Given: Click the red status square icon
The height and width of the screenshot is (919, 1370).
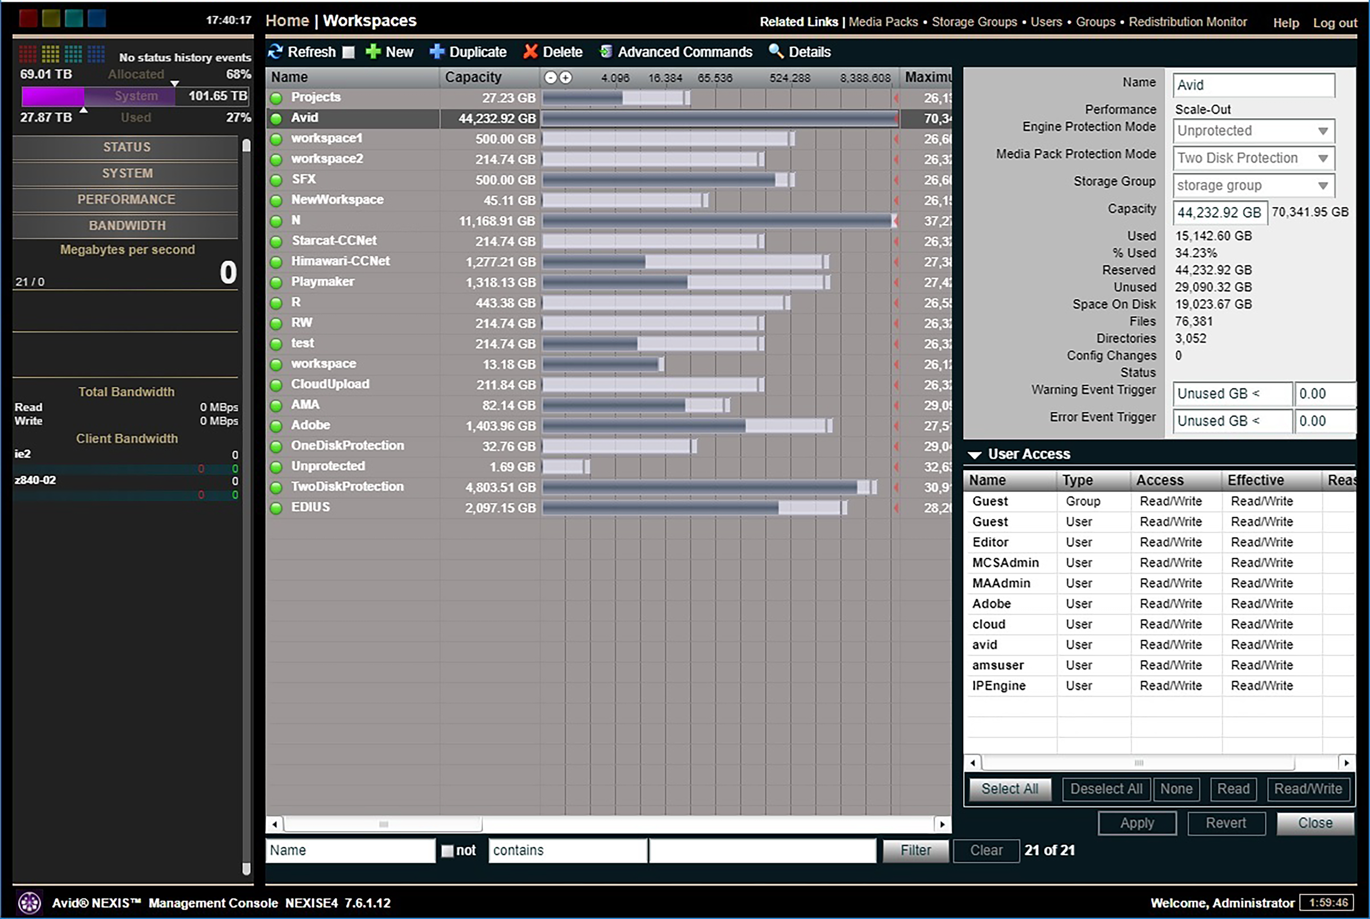Looking at the screenshot, I should click(28, 18).
